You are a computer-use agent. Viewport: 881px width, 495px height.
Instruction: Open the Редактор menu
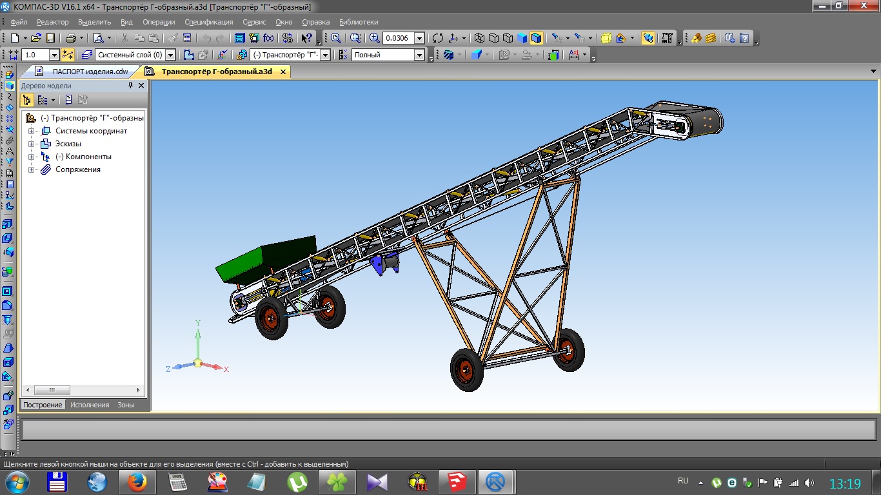pyautogui.click(x=52, y=22)
